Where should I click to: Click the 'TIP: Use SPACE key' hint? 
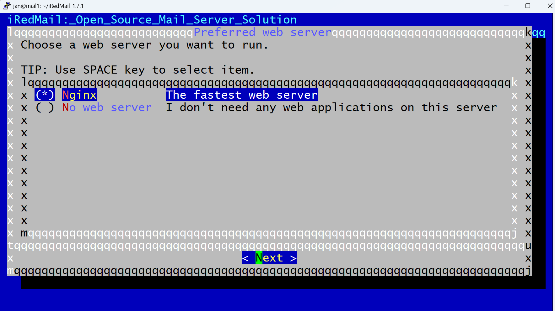[x=137, y=70]
